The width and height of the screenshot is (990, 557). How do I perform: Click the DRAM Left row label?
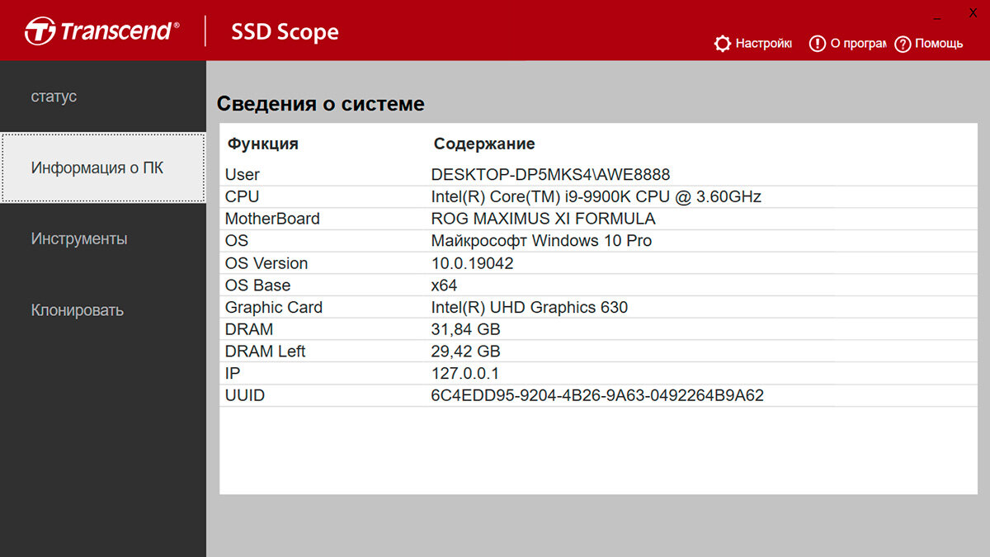tap(266, 352)
